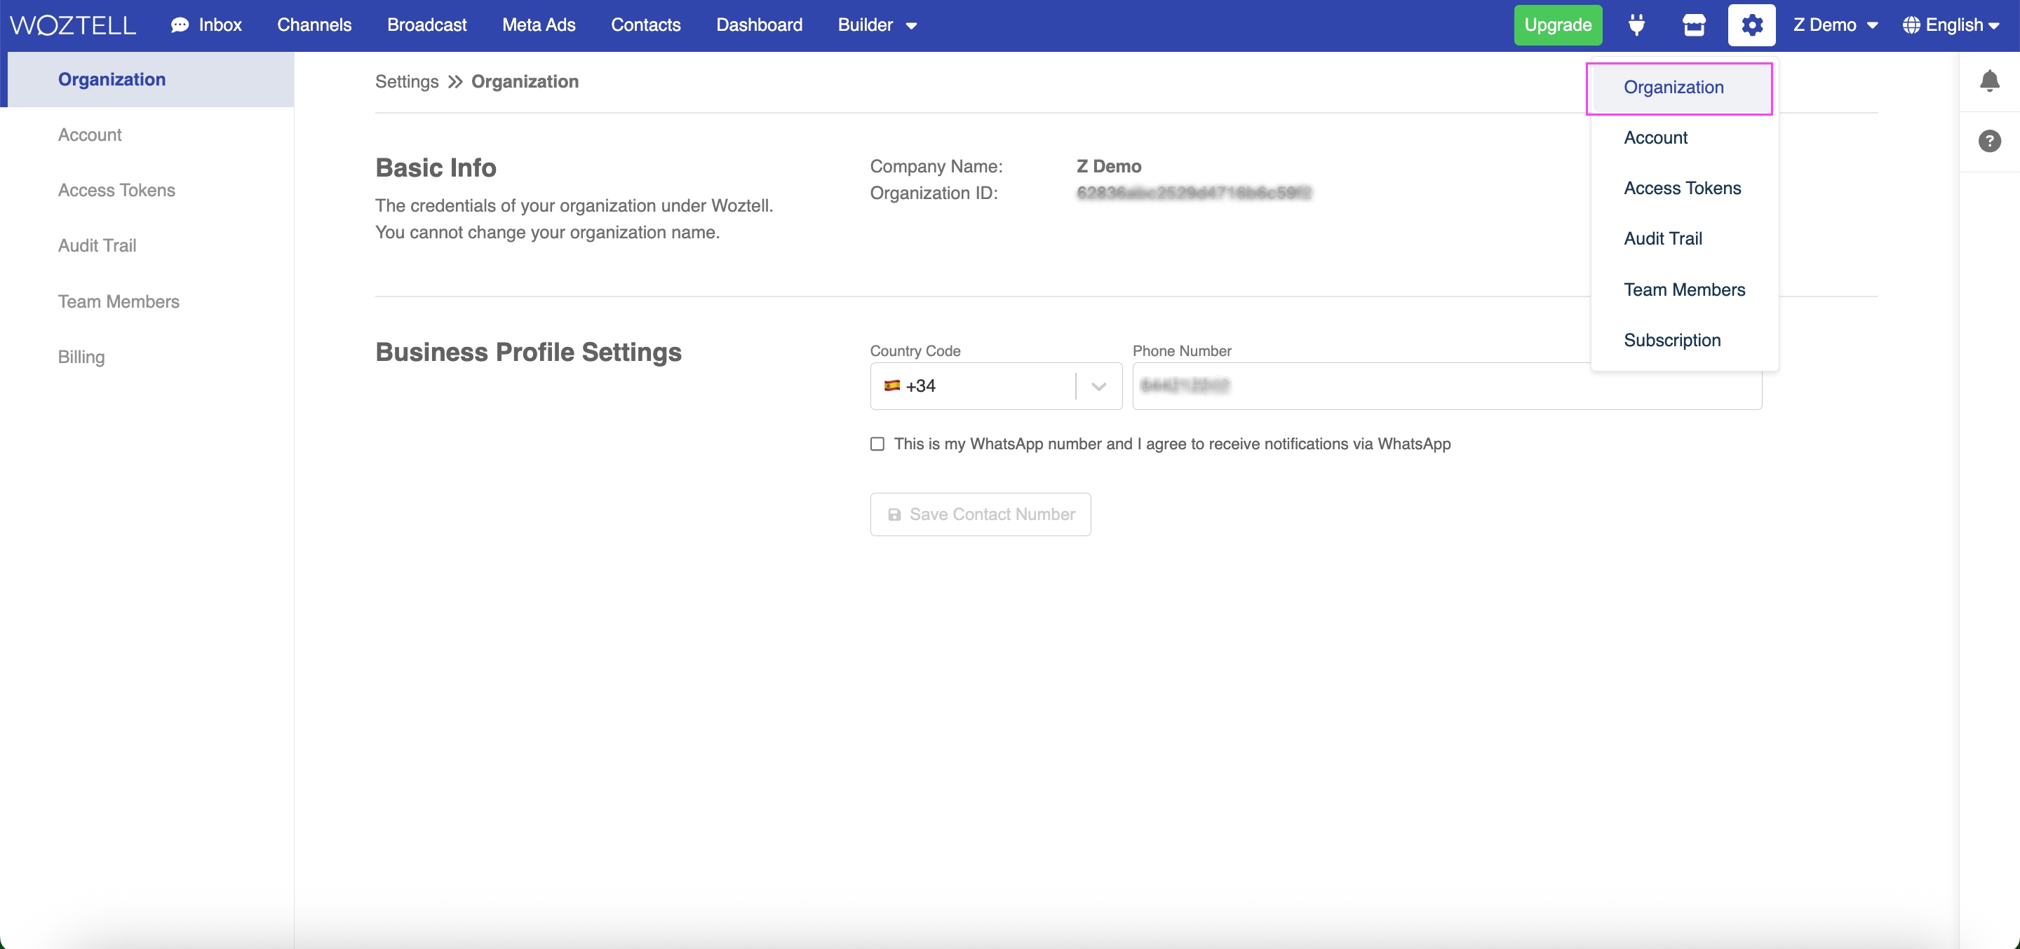Click the Spain flag in Country Code
Screen dimensions: 2020x949
pyautogui.click(x=891, y=385)
